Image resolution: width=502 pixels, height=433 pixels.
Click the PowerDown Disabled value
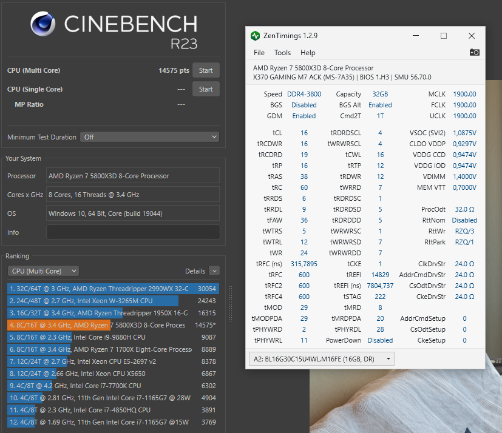point(380,340)
